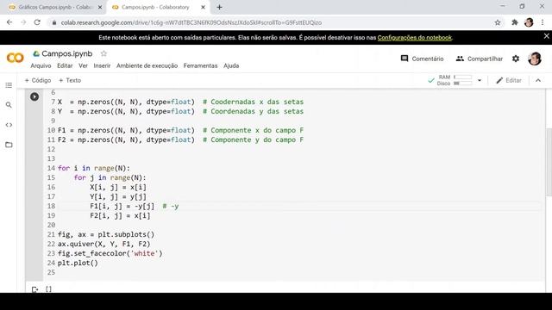This screenshot has width=552, height=310.
Task: Open the table of contents sidebar icon
Action: click(x=9, y=85)
